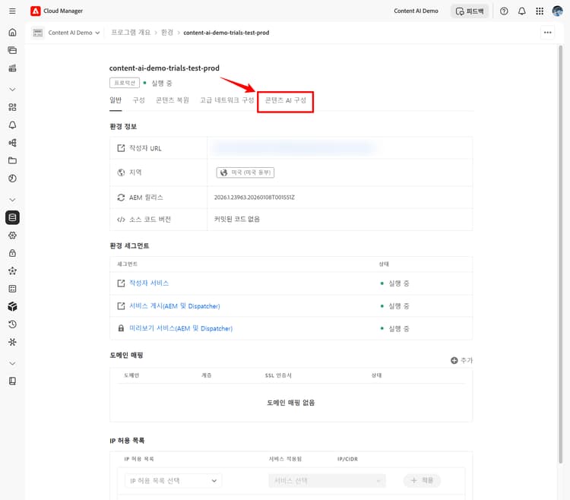This screenshot has width=570, height=500.
Task: Open the sidebar notifications bell icon
Action: pos(12,125)
